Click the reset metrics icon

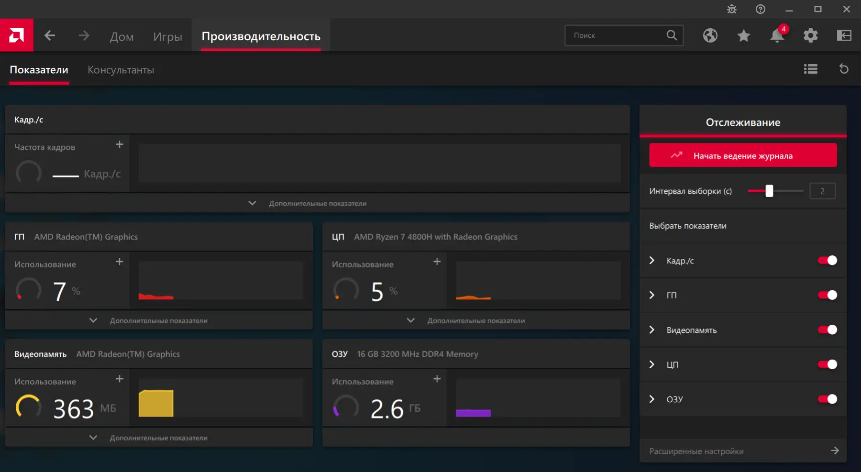click(x=844, y=69)
